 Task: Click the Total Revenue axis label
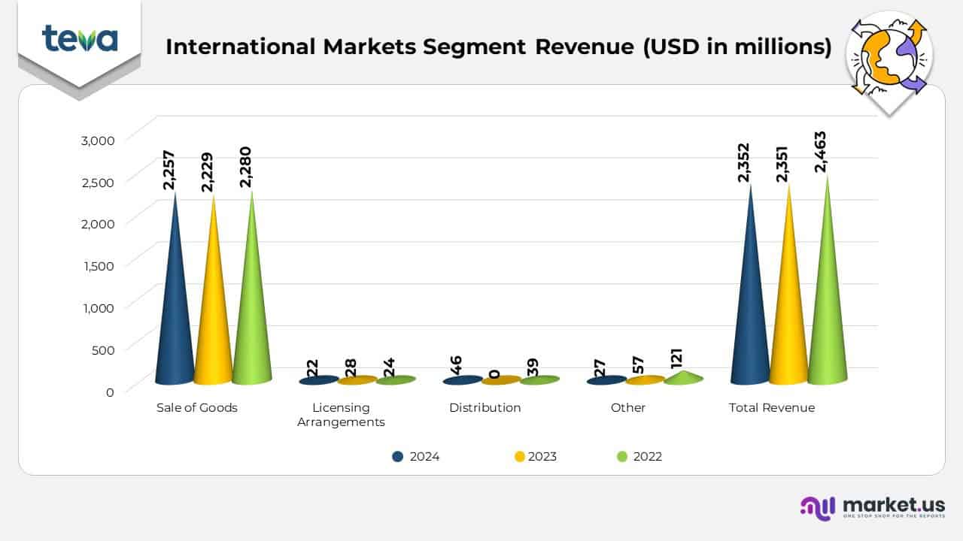[772, 408]
